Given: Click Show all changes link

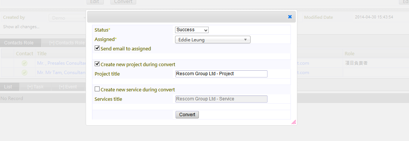Looking at the screenshot, I should pos(22,27).
